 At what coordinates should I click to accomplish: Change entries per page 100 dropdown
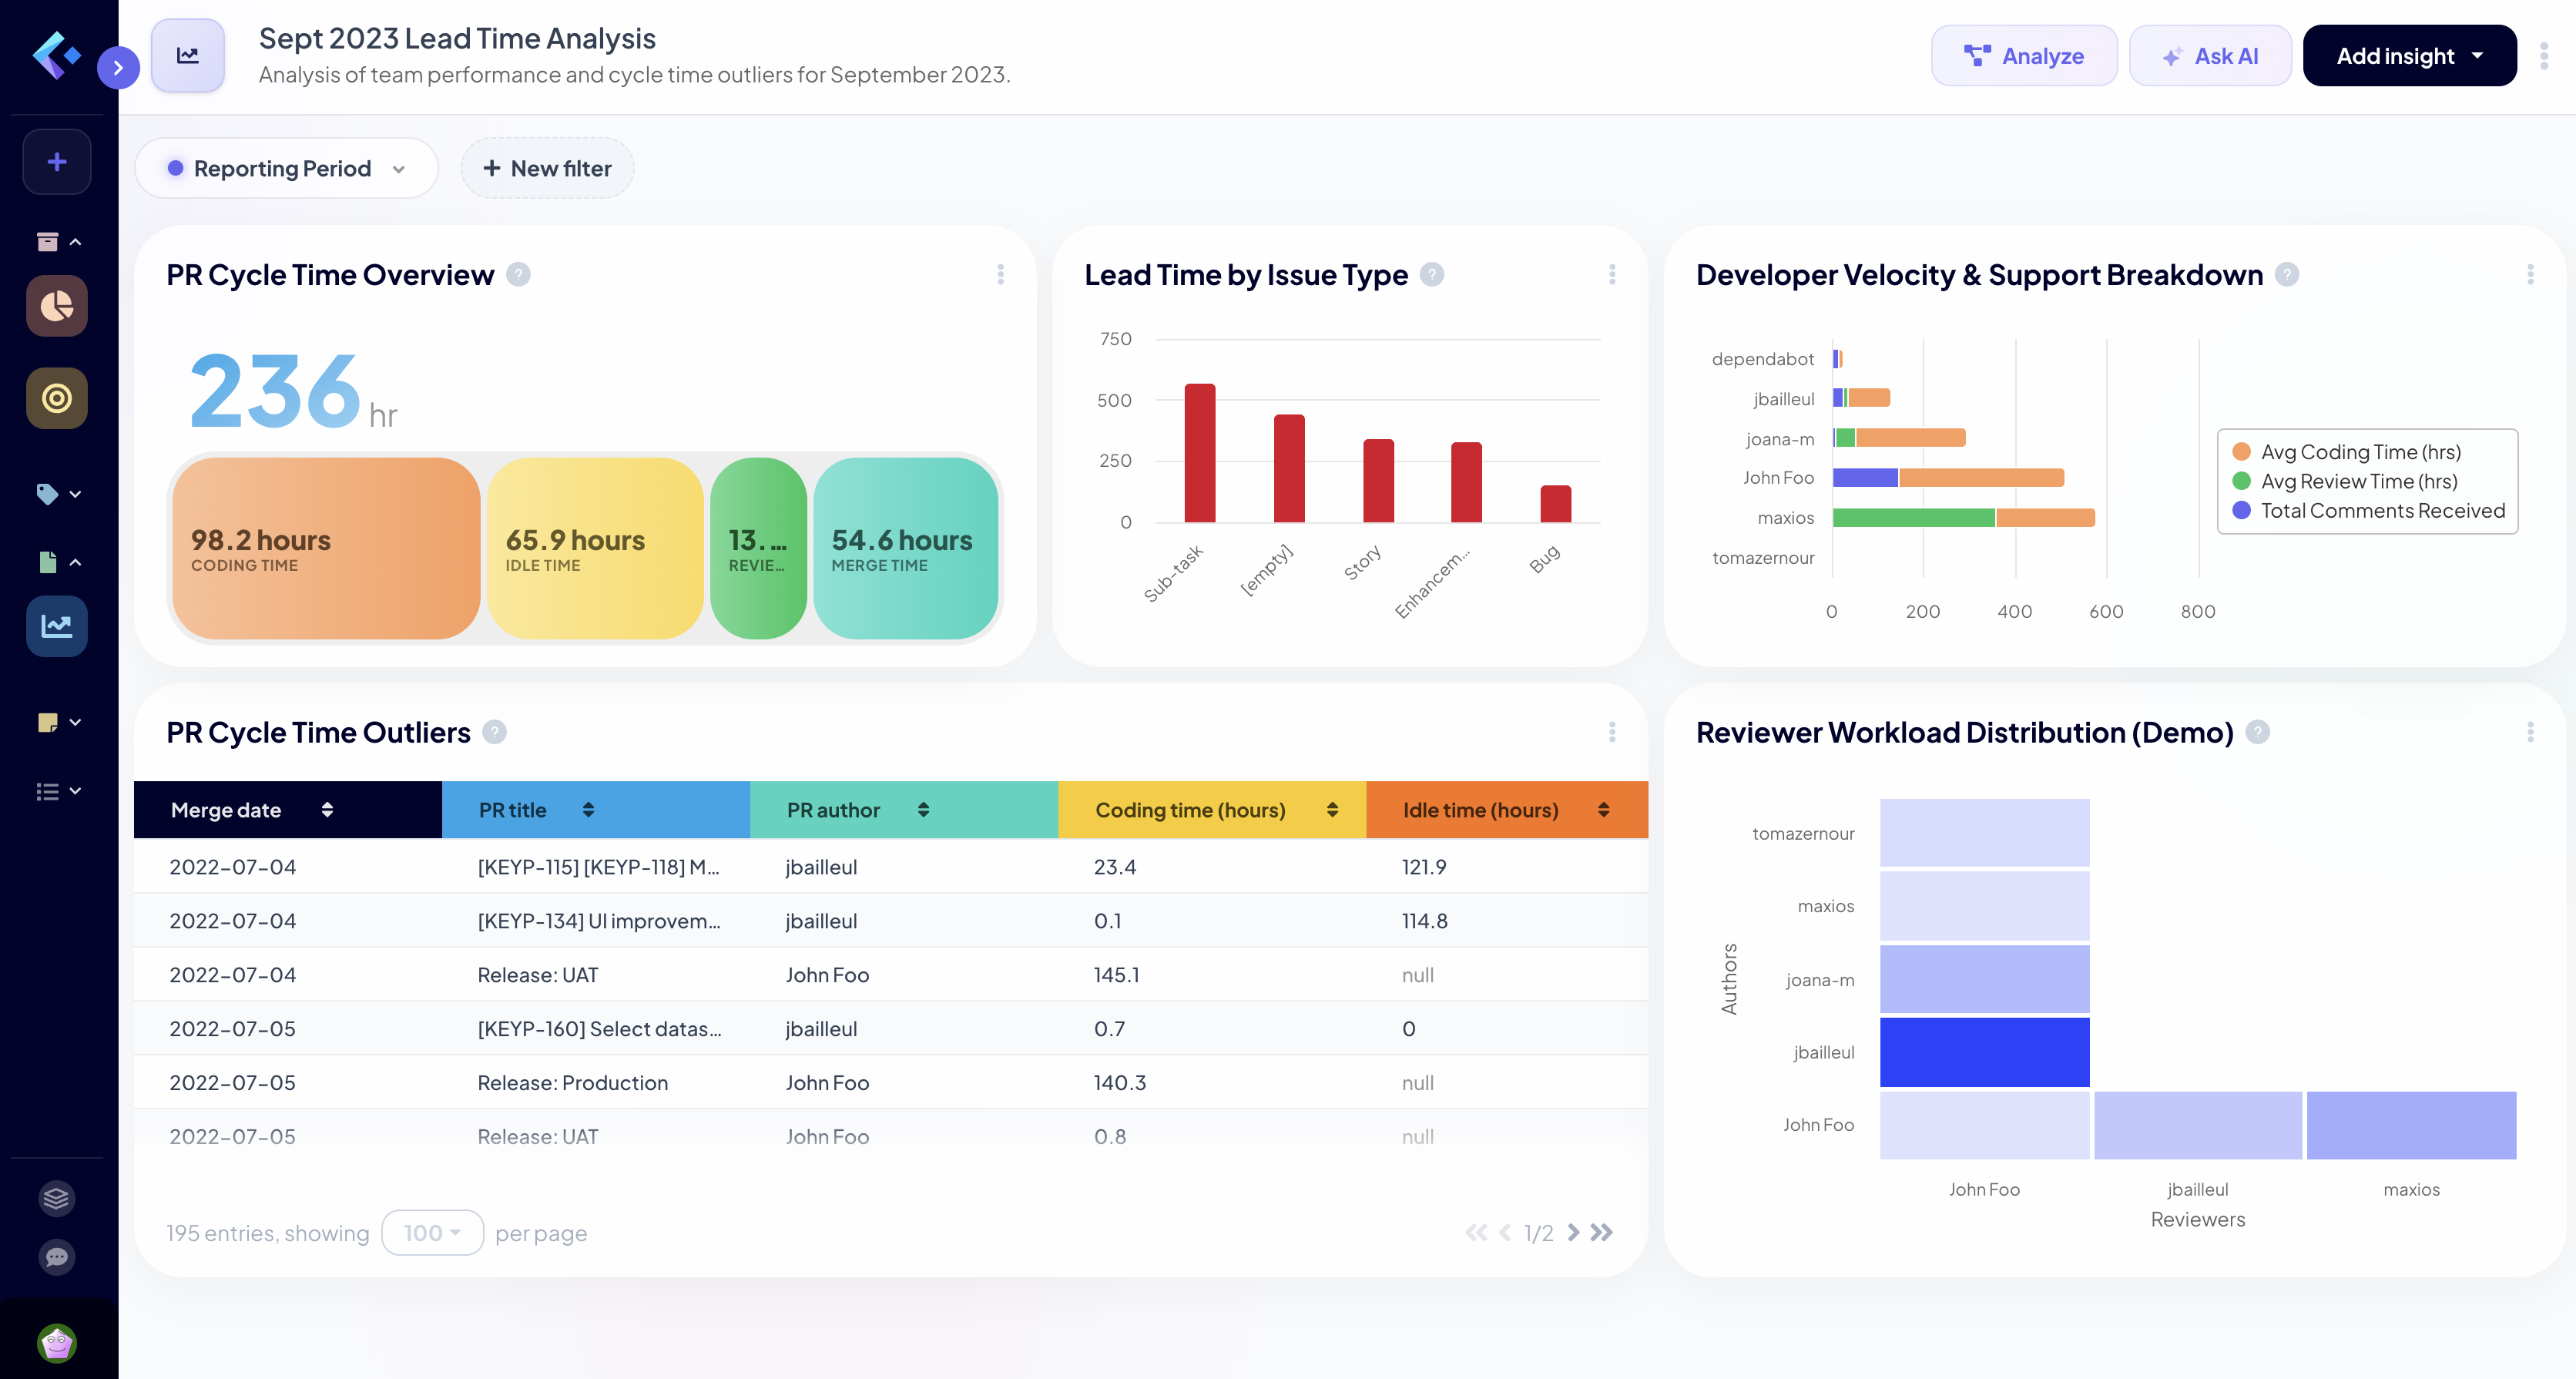pyautogui.click(x=432, y=1232)
